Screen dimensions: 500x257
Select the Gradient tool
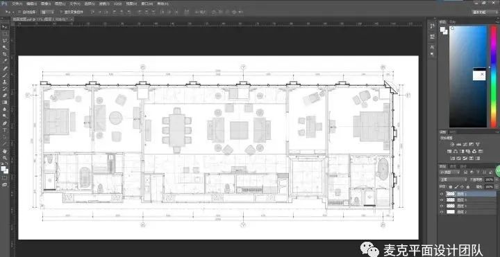click(4, 102)
